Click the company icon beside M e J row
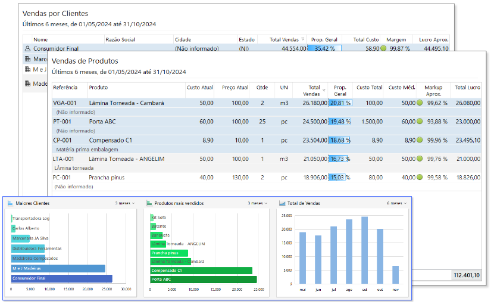The height and width of the screenshot is (304, 494). point(28,69)
